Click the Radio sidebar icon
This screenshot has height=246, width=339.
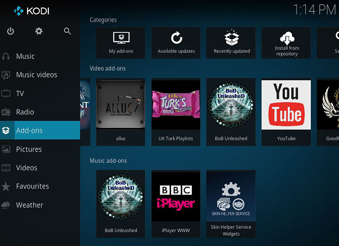pyautogui.click(x=6, y=112)
